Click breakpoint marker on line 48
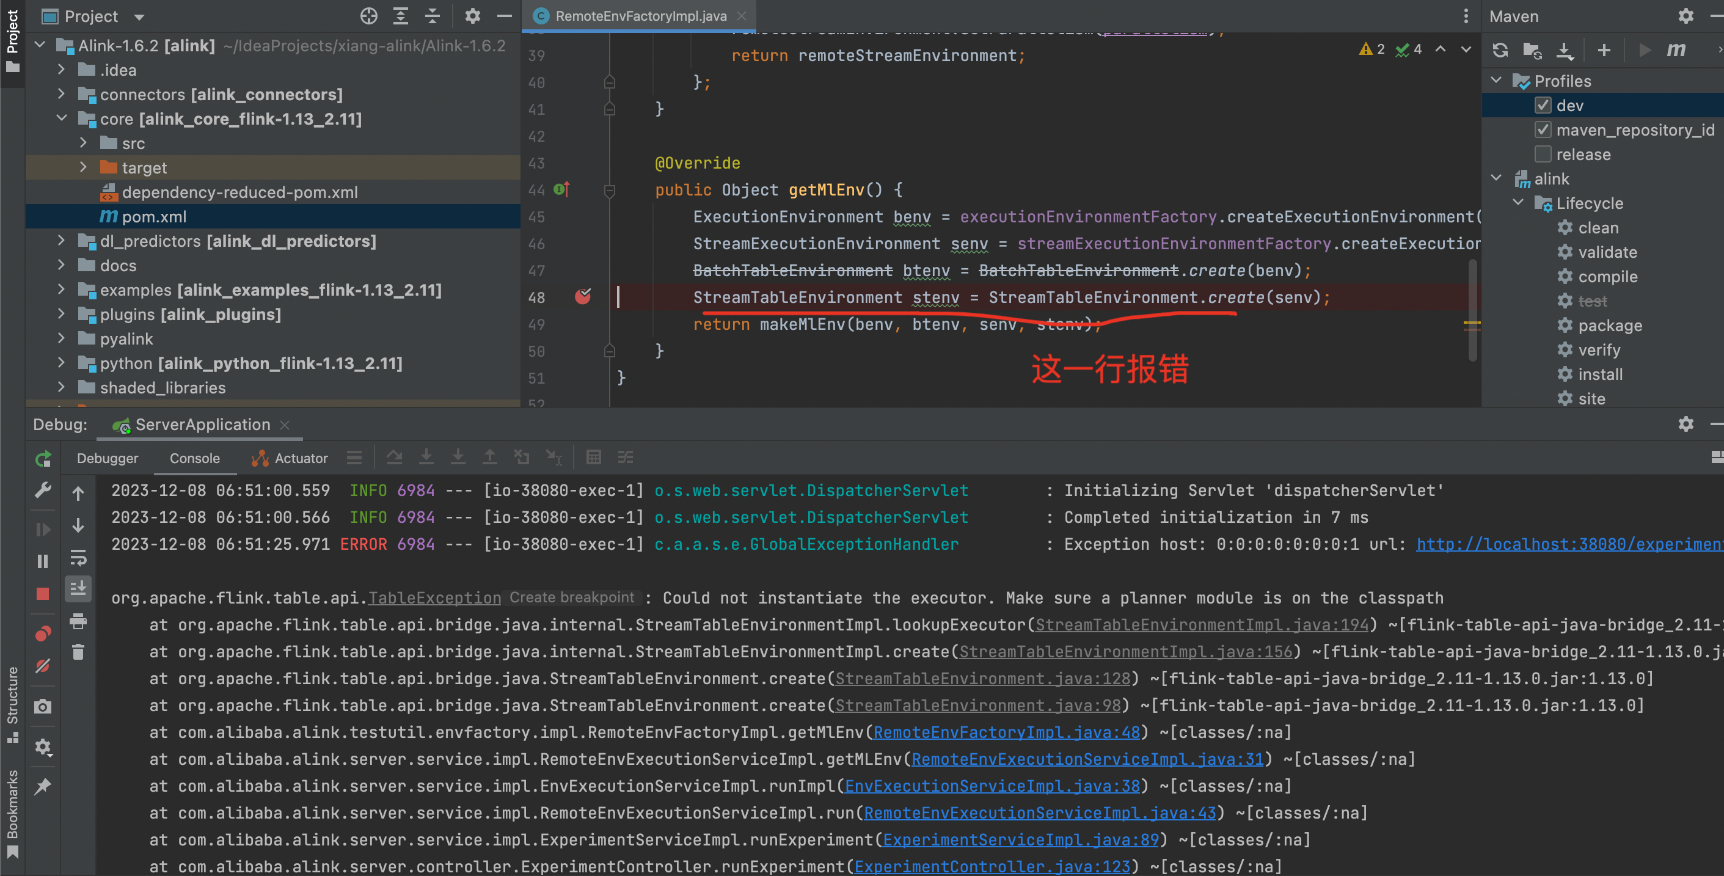Image resolution: width=1724 pixels, height=876 pixels. coord(583,296)
